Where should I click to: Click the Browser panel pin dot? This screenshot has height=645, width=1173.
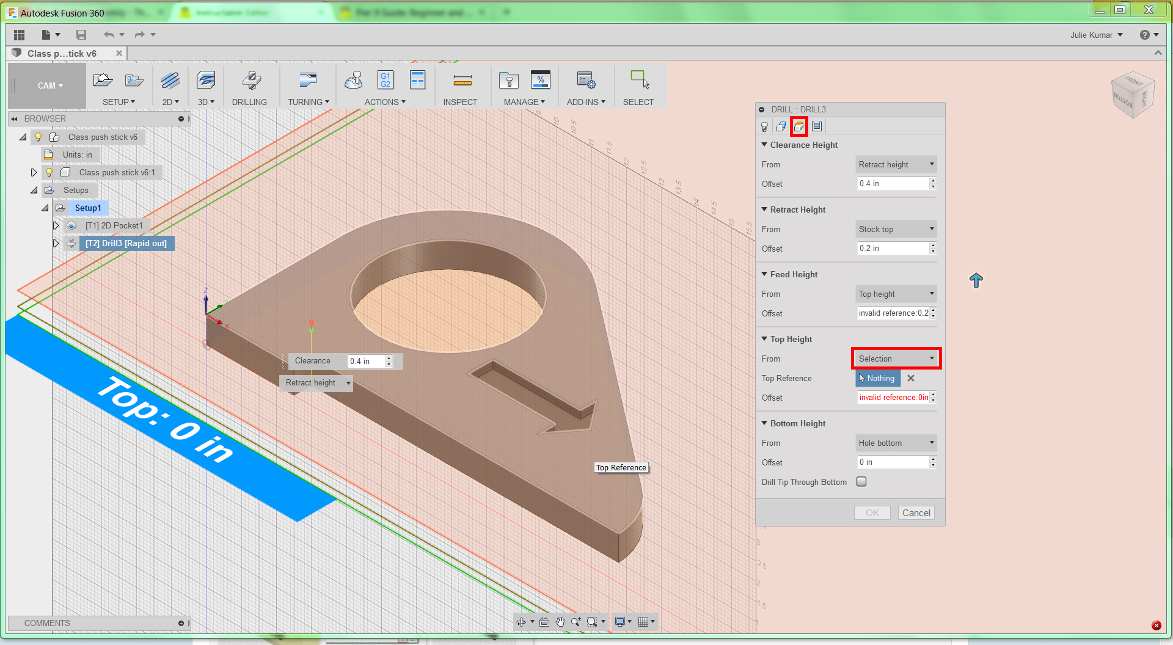click(x=181, y=118)
